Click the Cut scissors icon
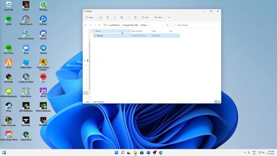Viewport: 277px width, 156px height. 101,17
